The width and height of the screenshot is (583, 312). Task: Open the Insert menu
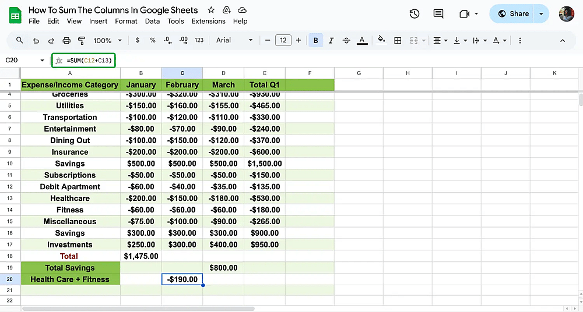coord(98,21)
